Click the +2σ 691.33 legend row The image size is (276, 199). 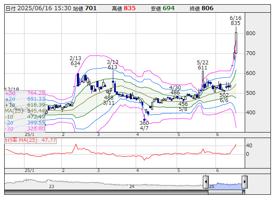click(25, 99)
